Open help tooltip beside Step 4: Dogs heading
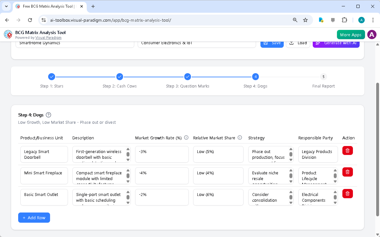Image resolution: width=380 pixels, height=237 pixels. coord(48,115)
